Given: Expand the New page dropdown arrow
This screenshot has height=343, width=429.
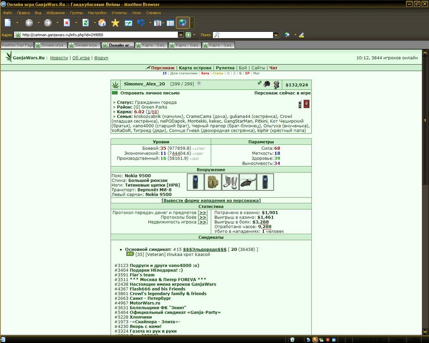Looking at the screenshot, I should 17,23.
